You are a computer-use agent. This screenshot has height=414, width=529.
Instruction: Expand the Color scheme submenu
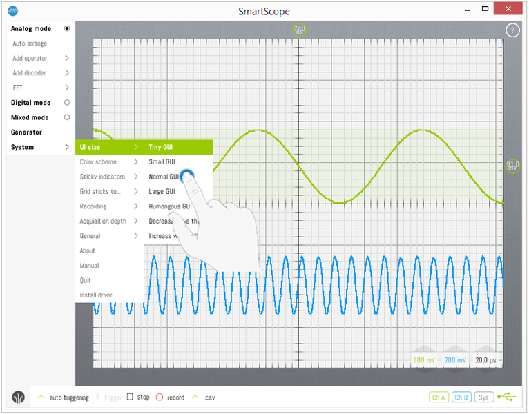136,162
